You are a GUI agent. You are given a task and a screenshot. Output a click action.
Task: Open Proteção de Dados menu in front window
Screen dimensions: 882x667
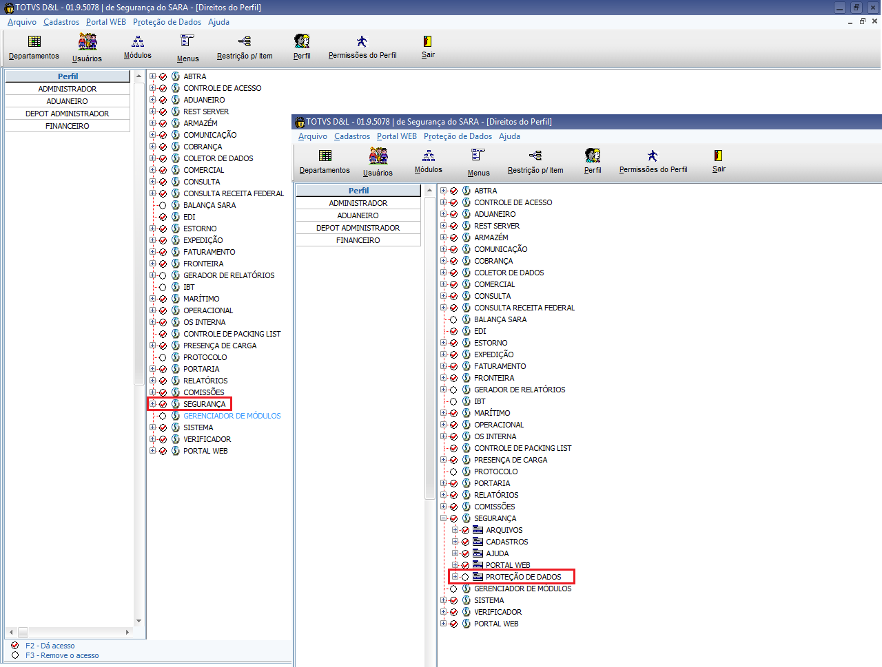[x=458, y=136]
